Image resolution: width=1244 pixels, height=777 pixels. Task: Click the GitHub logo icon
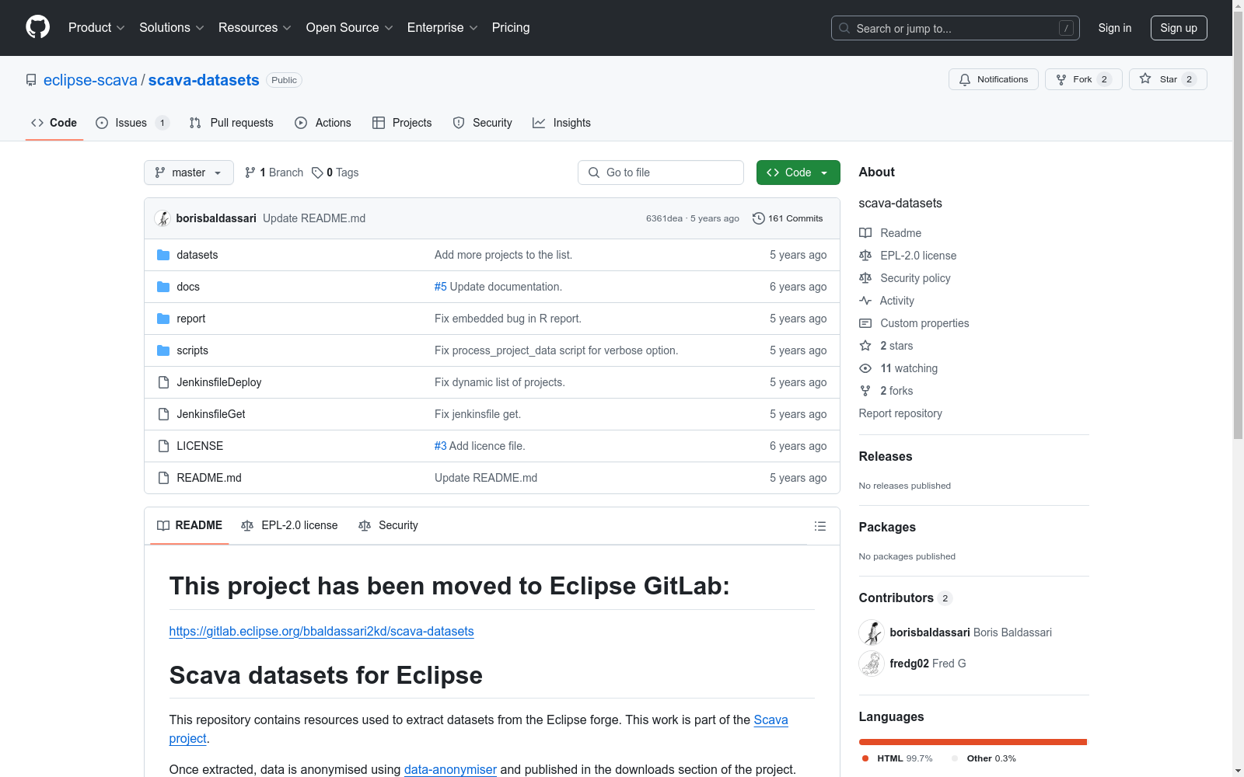tap(37, 27)
